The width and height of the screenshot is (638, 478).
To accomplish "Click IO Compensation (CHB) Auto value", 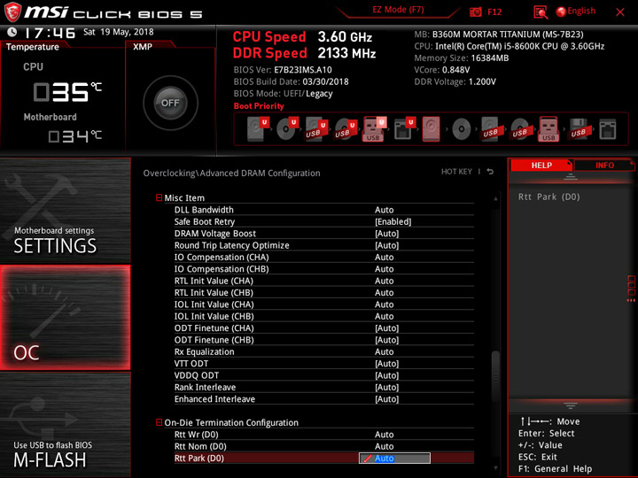I will tap(384, 269).
